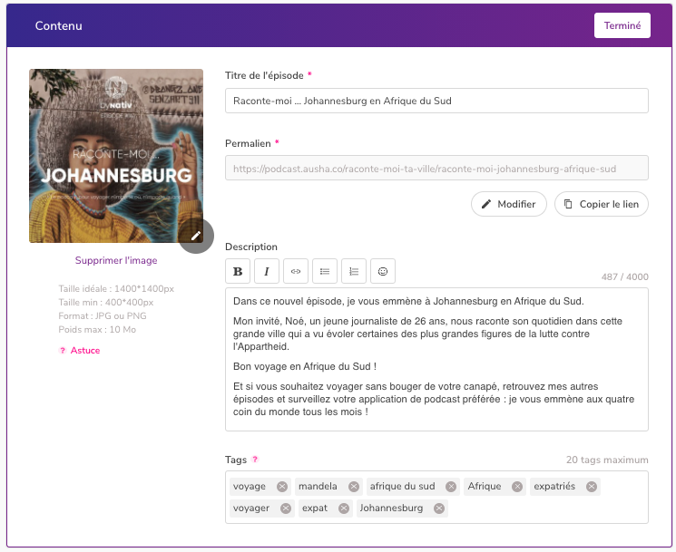Screen dimensions: 676x552
Task: Click the pencil icon on Modifier button
Action: point(486,204)
